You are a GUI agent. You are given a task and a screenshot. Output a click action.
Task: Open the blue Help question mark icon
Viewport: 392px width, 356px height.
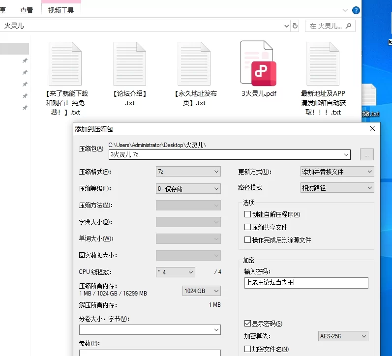click(x=356, y=10)
